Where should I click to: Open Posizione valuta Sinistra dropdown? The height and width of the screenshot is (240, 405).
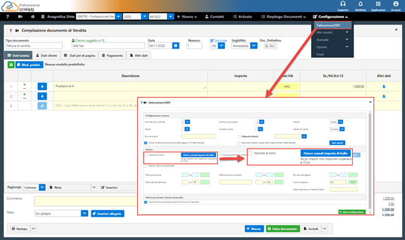click(342, 129)
